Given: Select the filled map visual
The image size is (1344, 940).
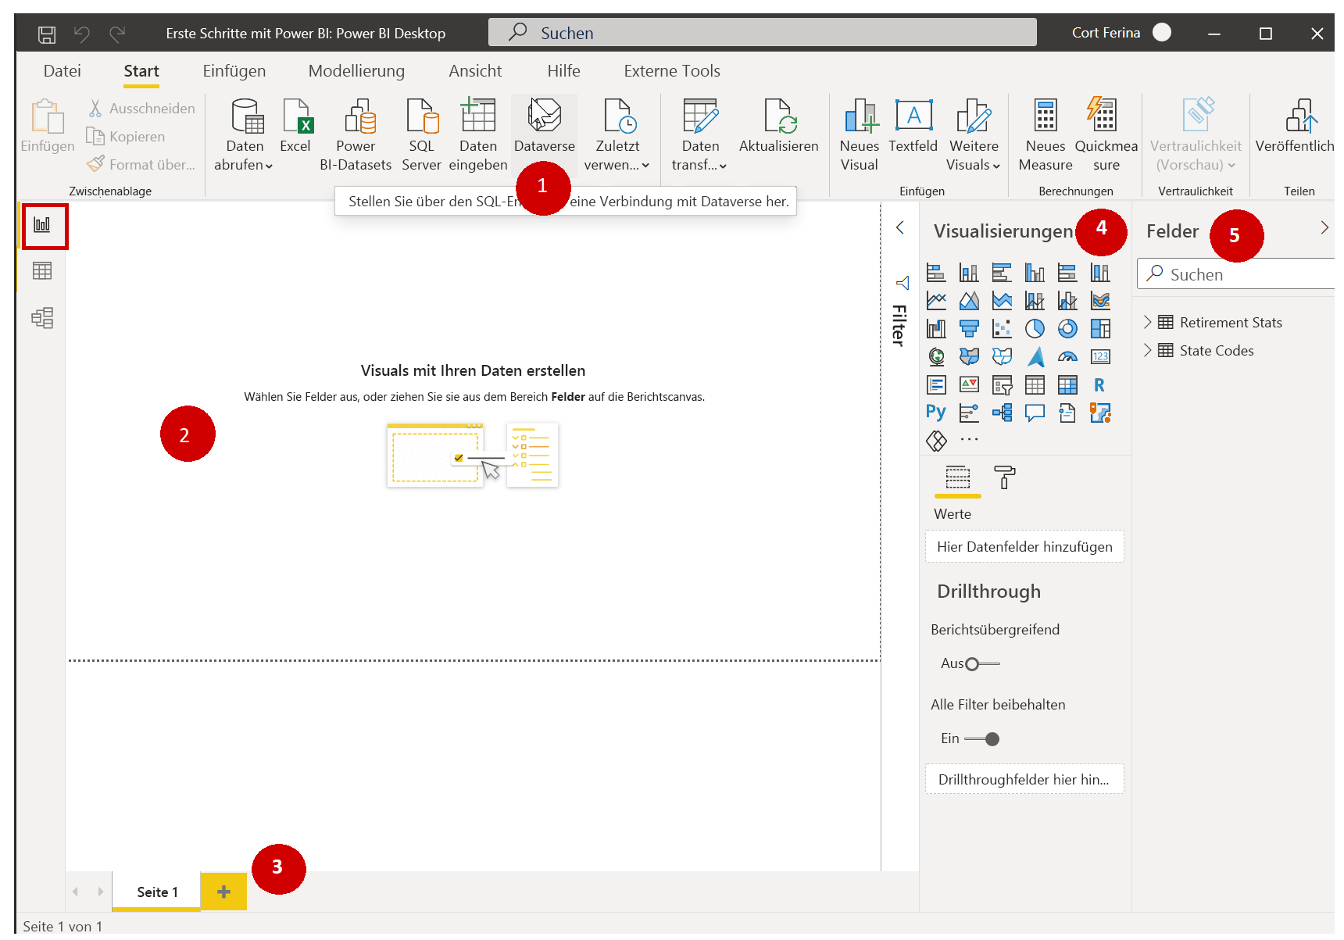Looking at the screenshot, I should [x=969, y=357].
